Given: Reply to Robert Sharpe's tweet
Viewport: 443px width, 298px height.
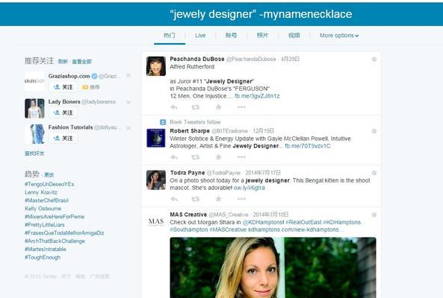Looking at the screenshot, I should coord(174,157).
